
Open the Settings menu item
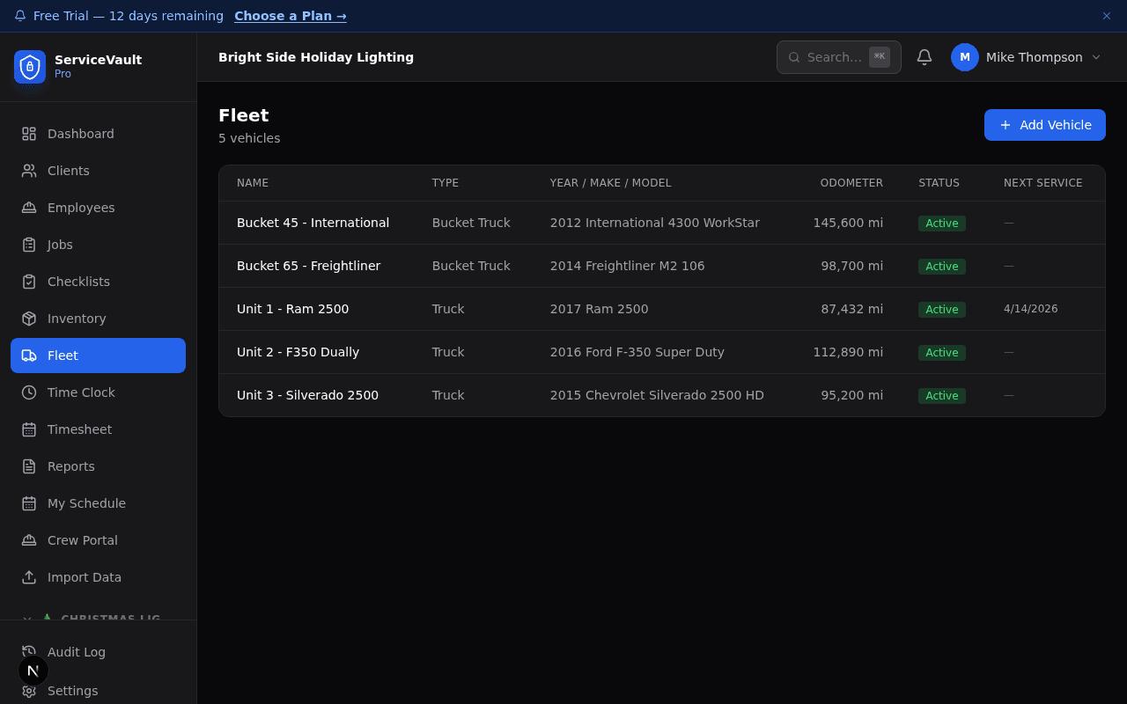click(73, 690)
